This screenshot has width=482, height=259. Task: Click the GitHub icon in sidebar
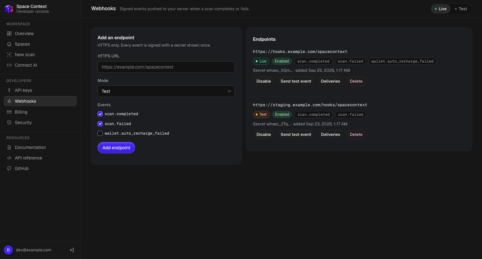[9, 168]
